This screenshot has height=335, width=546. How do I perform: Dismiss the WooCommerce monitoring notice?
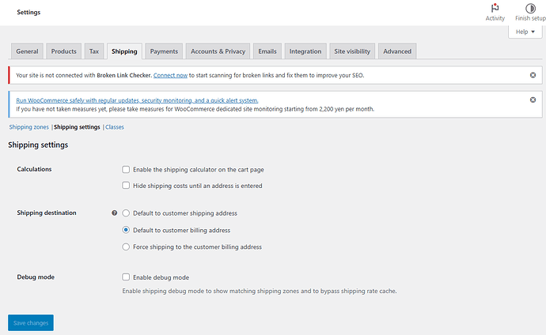(533, 100)
